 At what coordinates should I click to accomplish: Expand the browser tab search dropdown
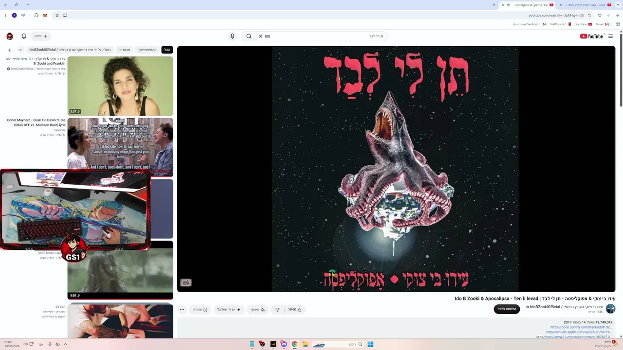click(618, 5)
